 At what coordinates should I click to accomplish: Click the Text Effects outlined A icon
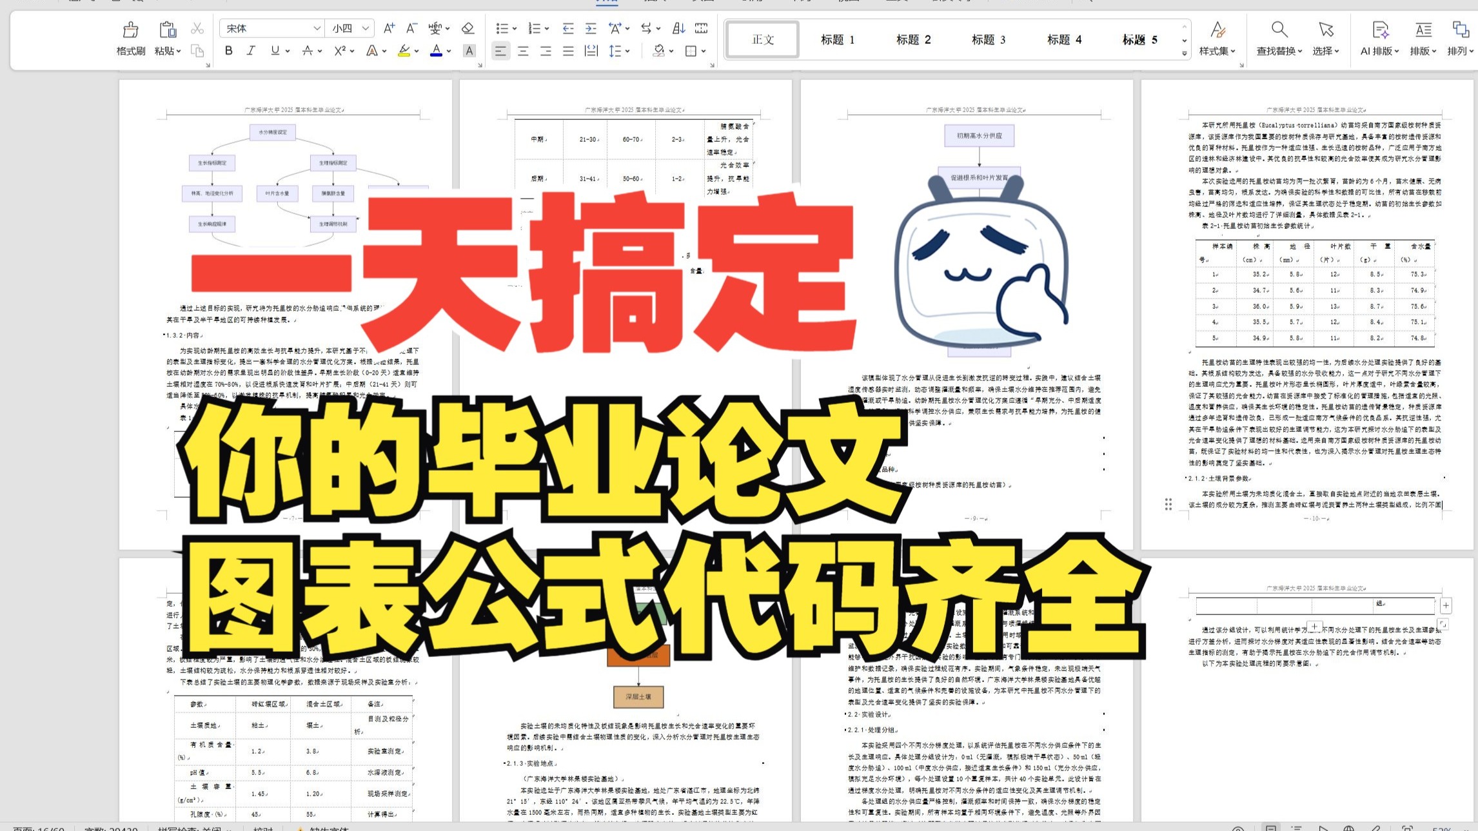tap(372, 51)
